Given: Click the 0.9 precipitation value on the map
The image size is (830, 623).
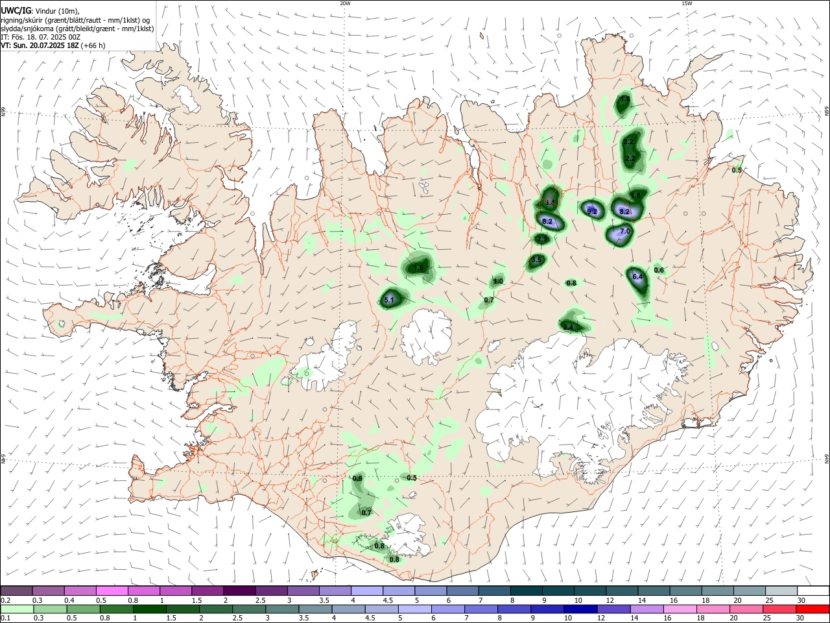Looking at the screenshot, I should (357, 478).
